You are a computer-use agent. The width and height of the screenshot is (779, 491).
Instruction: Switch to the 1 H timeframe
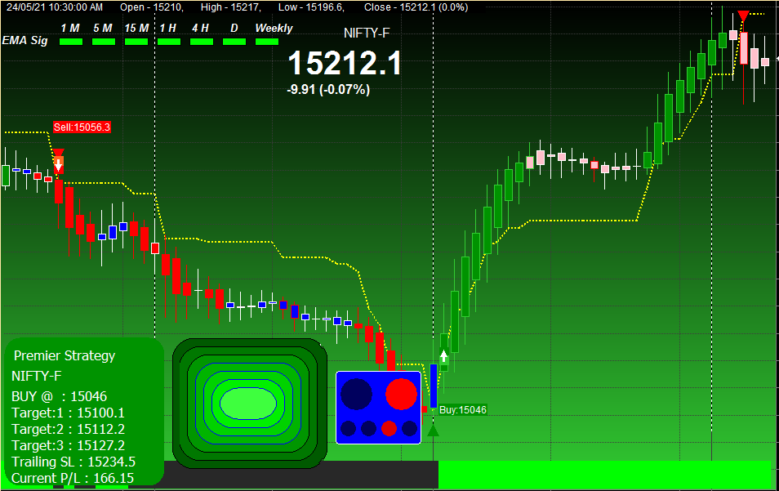coord(168,28)
